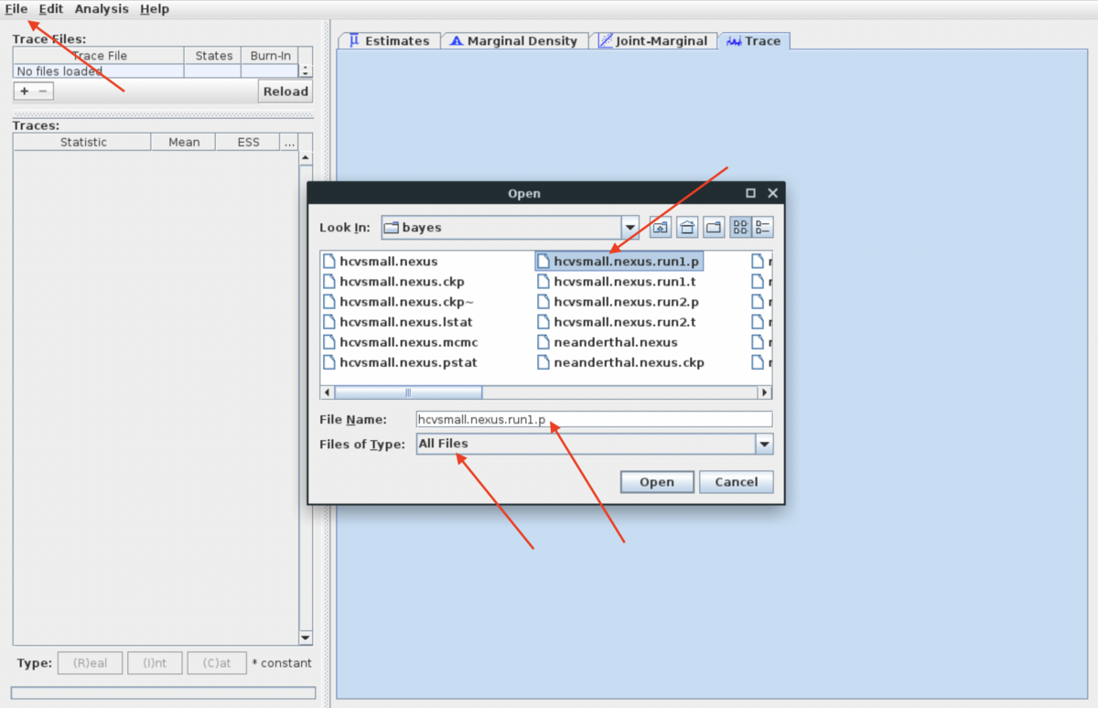Click the minus button to remove a trace file
Viewport: 1098px width, 708px height.
tap(43, 91)
